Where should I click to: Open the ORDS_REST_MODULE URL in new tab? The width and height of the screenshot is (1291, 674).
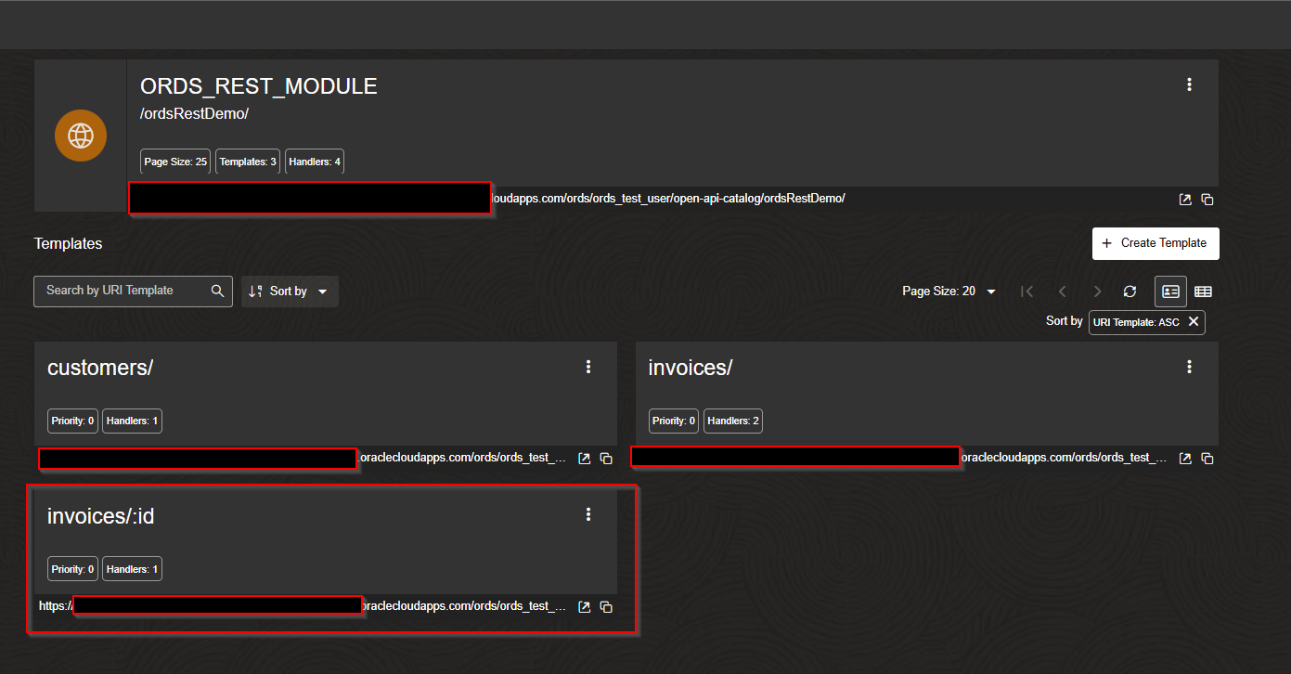pyautogui.click(x=1185, y=199)
